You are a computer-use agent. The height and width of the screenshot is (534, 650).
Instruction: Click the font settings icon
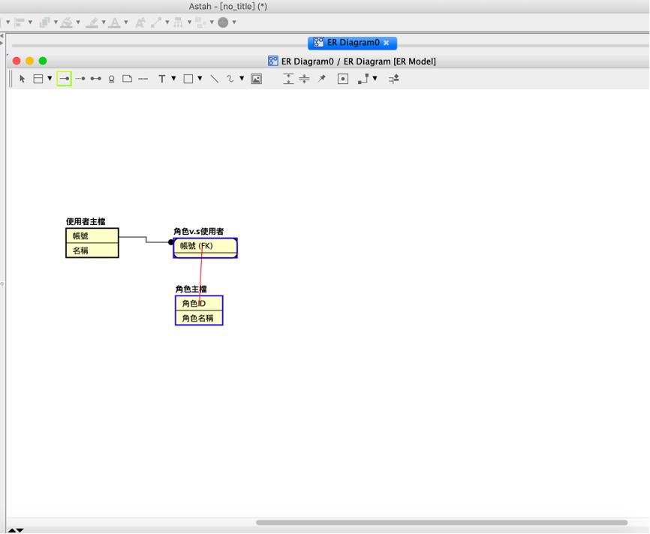pyautogui.click(x=140, y=22)
